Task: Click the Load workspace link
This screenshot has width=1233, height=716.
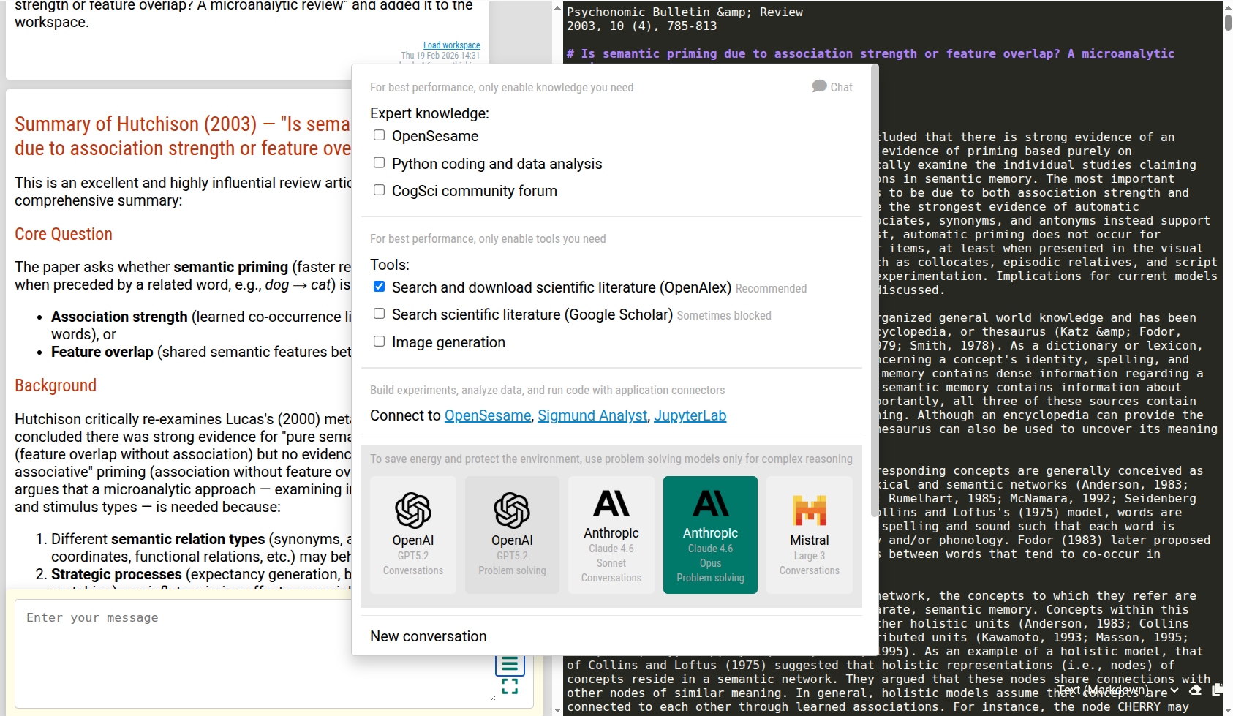Action: tap(451, 45)
